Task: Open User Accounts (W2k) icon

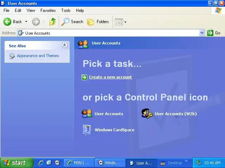Action: click(147, 113)
